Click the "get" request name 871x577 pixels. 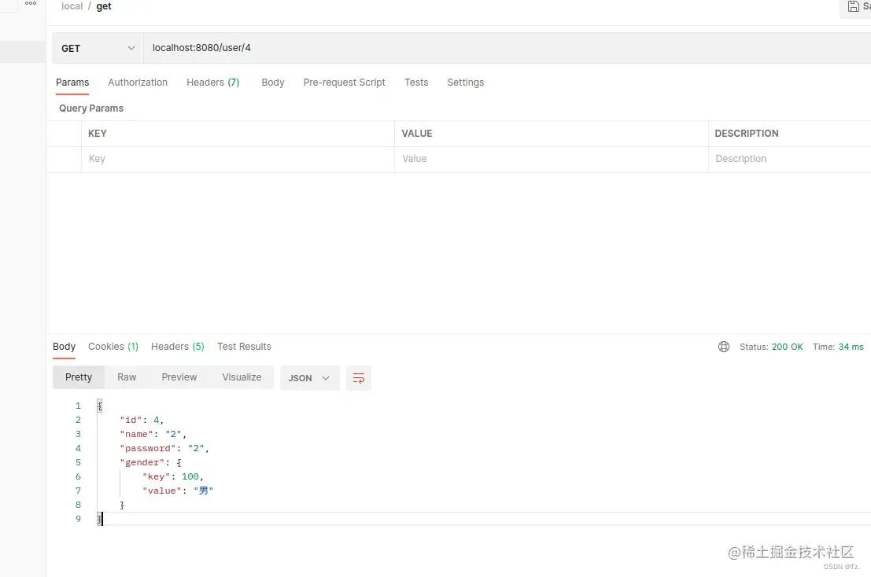coord(104,6)
